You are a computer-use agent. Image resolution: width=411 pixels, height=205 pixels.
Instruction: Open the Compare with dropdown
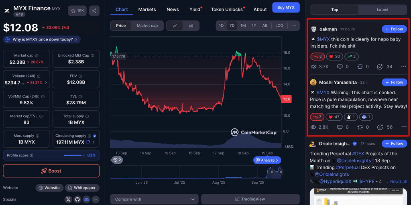click(x=155, y=199)
